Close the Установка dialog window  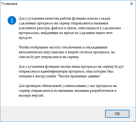tap(131, 4)
